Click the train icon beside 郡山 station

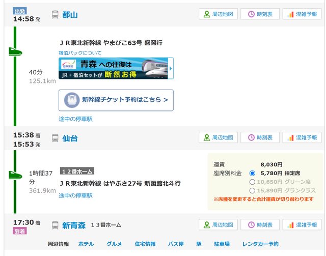click(x=55, y=15)
